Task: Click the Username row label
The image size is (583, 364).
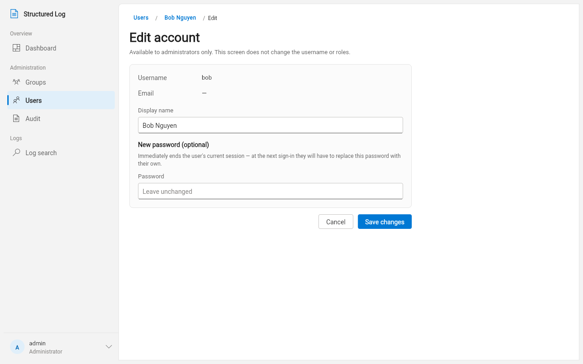Action: point(153,78)
